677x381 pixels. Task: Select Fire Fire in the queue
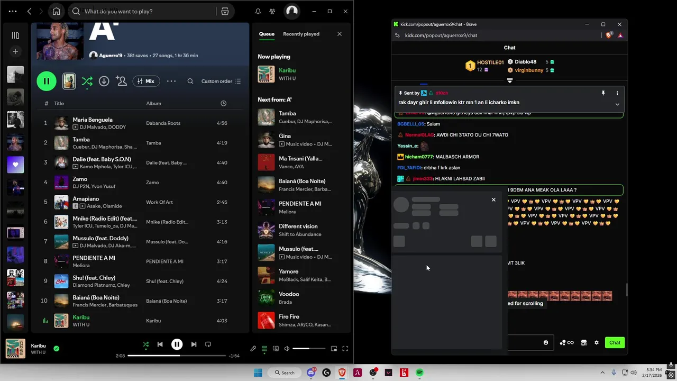tap(300, 320)
